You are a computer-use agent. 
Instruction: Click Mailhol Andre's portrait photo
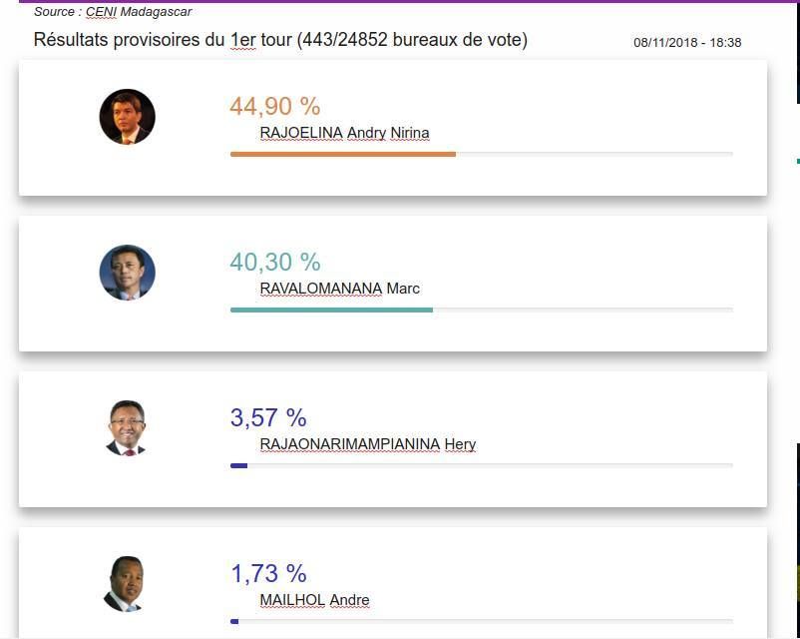125,584
